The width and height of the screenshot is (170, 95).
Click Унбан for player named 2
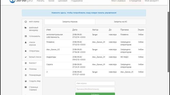click(x=141, y=72)
